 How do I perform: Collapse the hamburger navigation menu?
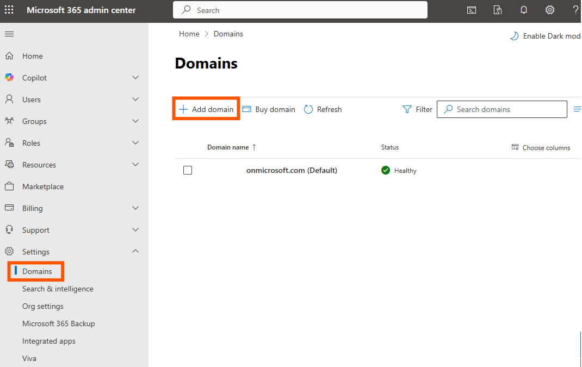pyautogui.click(x=9, y=34)
